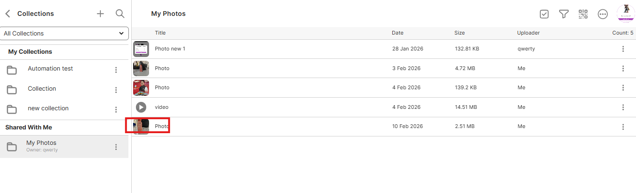Enable multi-select mode checkbox icon
Screen dimensions: 636x193
[x=544, y=14]
